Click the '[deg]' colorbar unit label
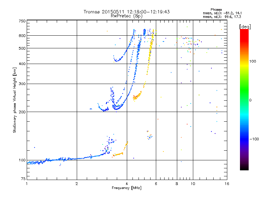Viewport: 267px width, 200px height. [245, 27]
